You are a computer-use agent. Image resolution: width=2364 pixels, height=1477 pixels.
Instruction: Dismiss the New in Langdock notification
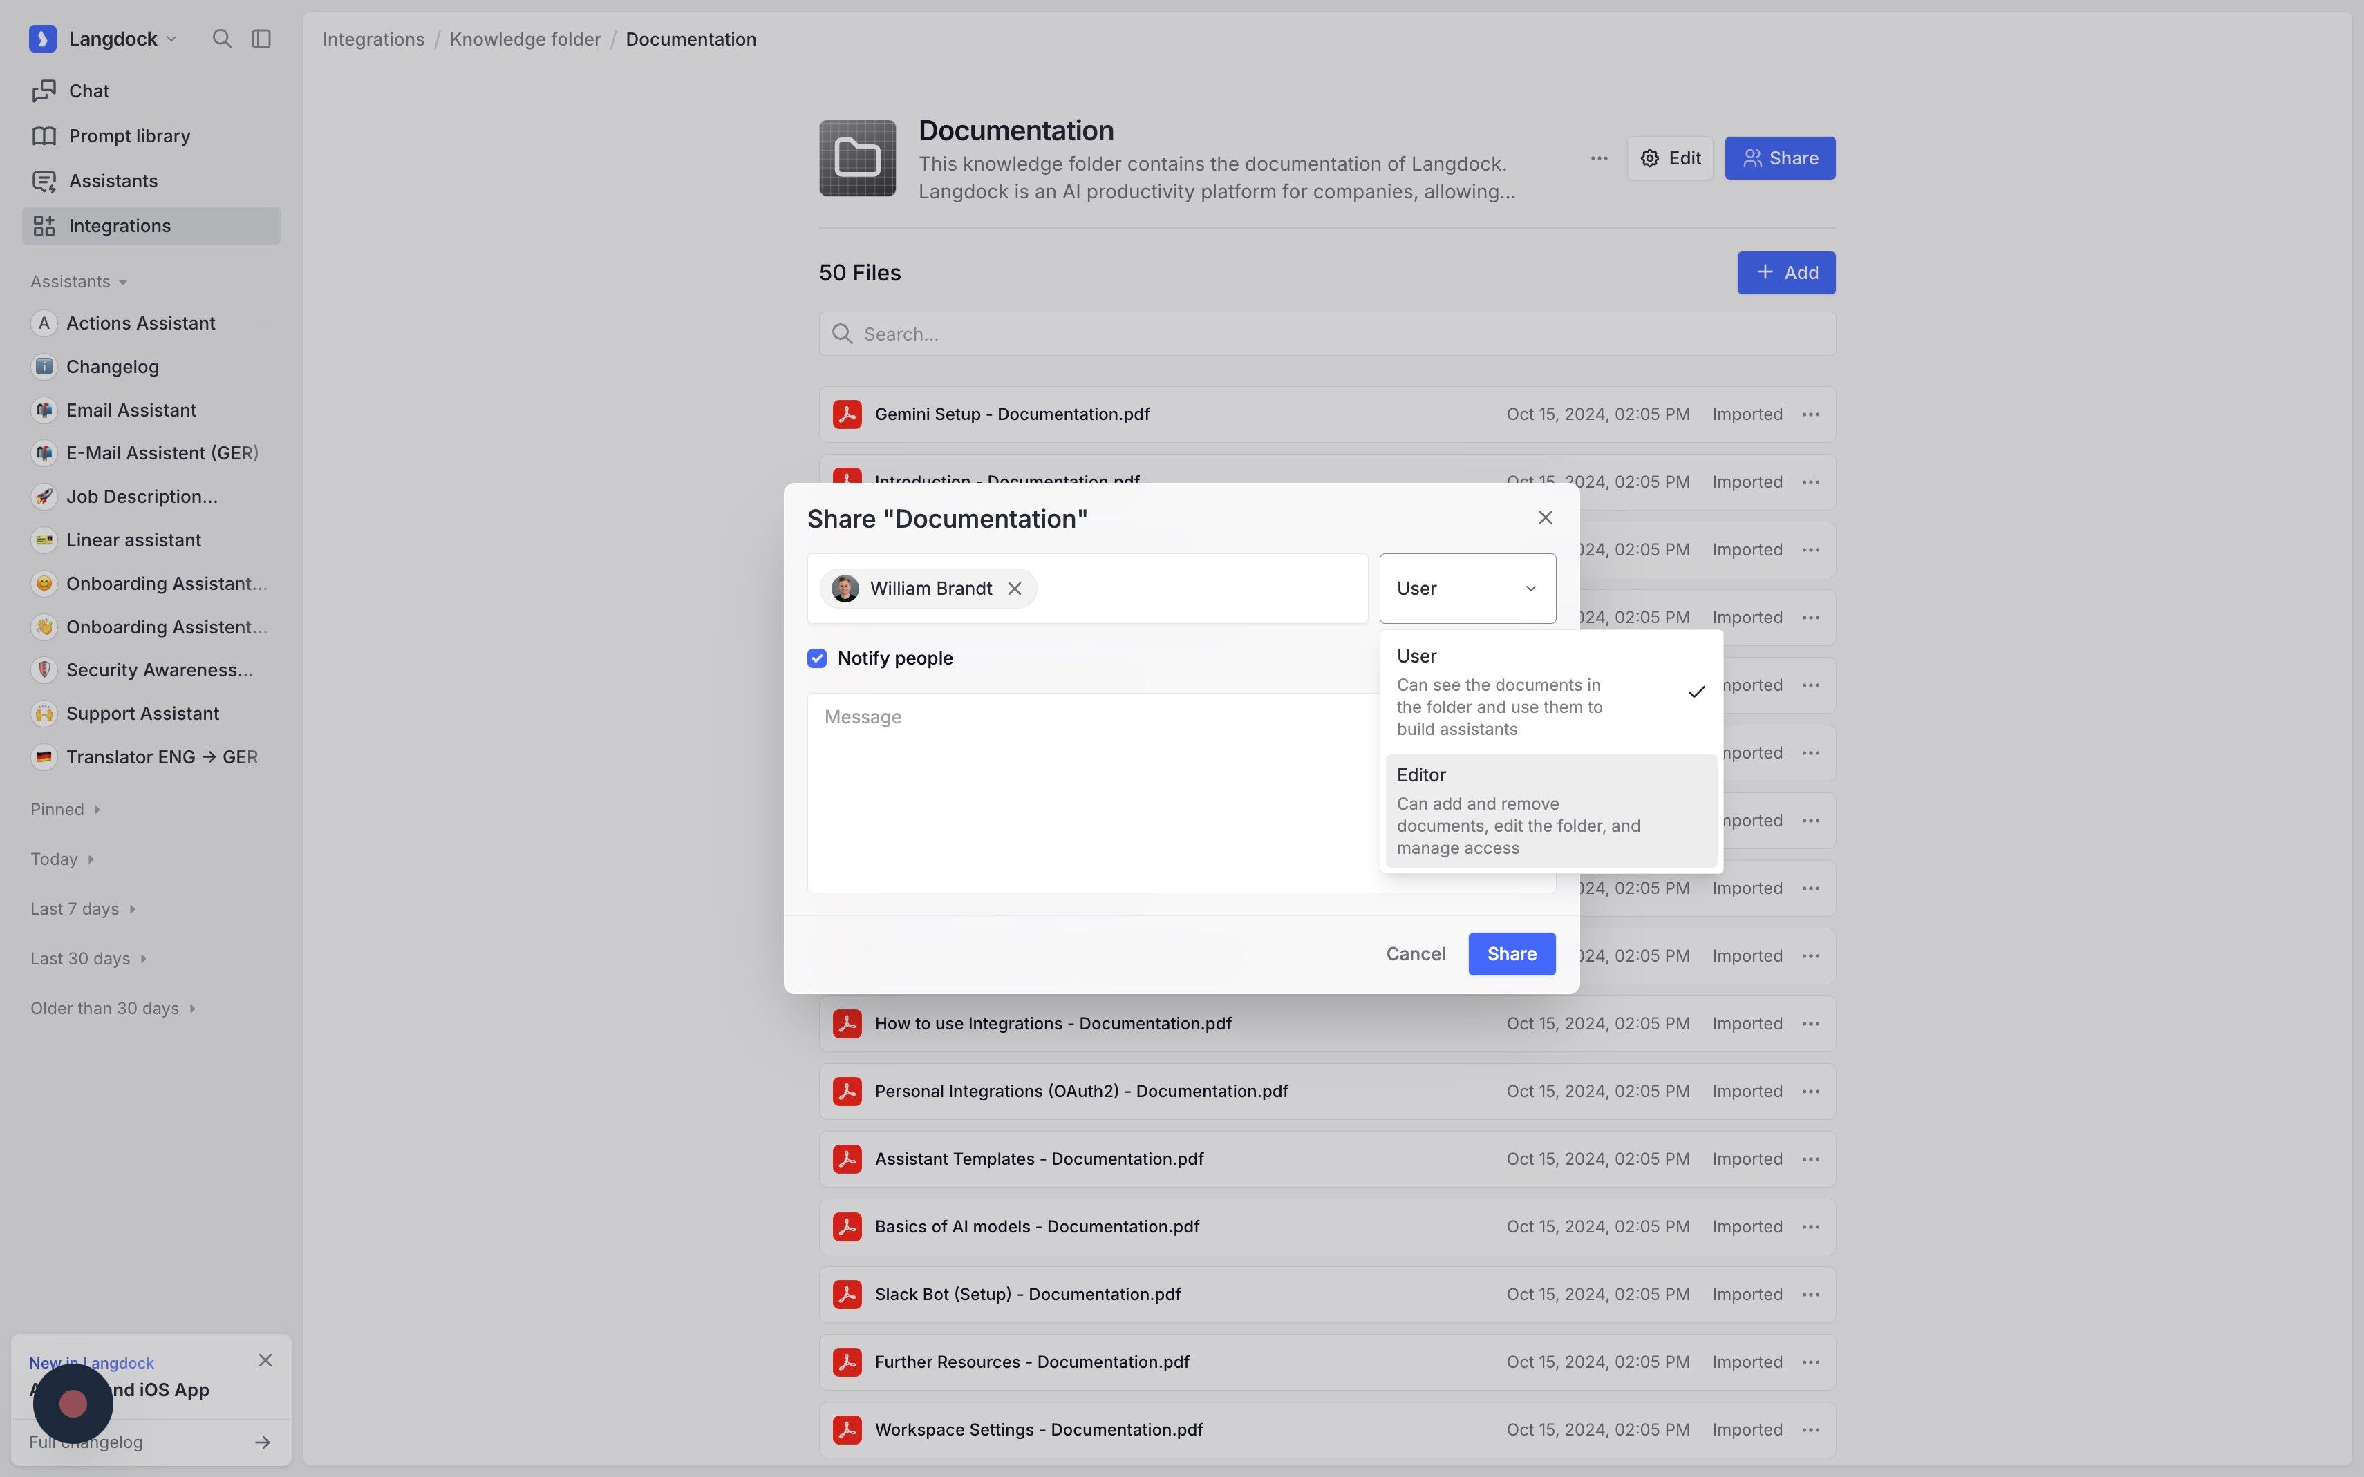click(x=265, y=1361)
